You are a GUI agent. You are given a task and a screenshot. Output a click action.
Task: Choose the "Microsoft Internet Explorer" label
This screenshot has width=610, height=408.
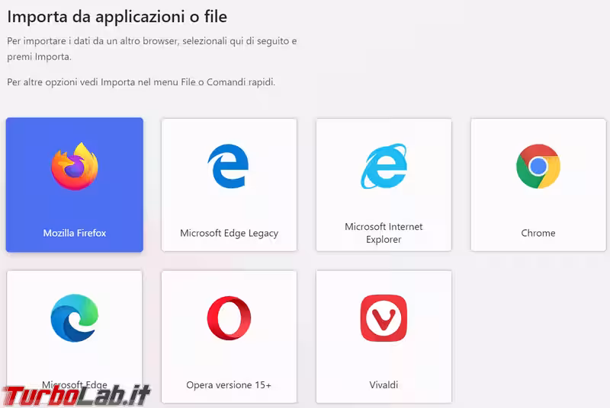384,233
